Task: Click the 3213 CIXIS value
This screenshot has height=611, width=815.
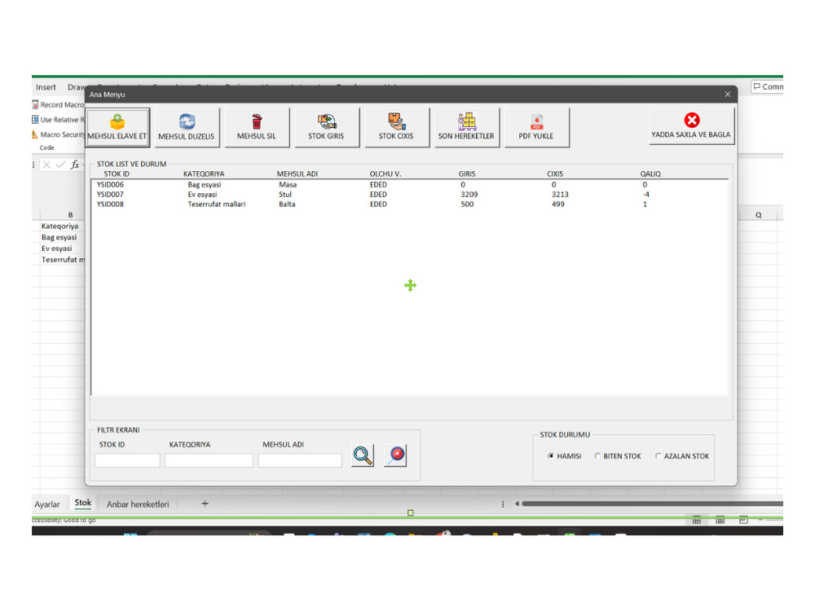Action: (560, 195)
